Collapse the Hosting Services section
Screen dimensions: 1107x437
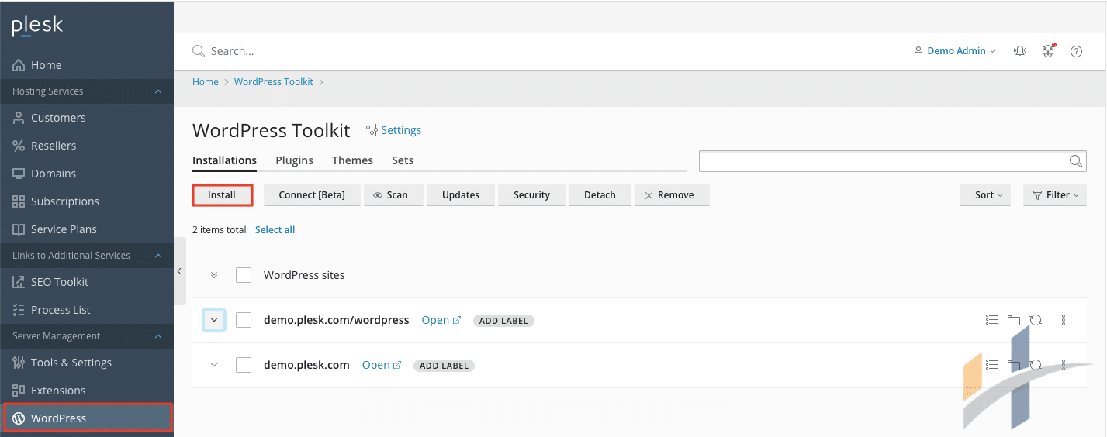pos(158,91)
